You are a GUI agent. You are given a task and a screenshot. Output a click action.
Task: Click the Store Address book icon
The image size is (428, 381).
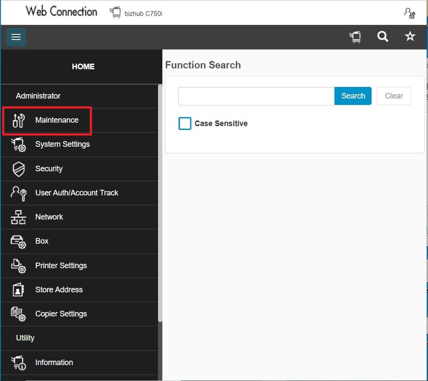click(19, 290)
